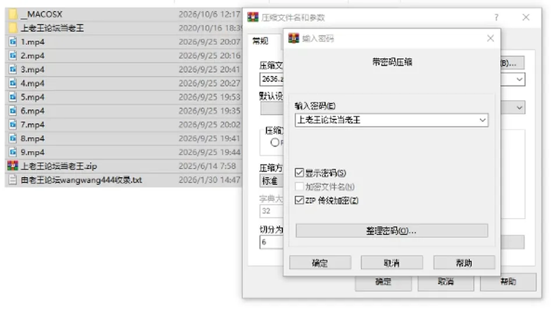This screenshot has width=559, height=324.
Task: Click WinRAR icon in 压缩文件名和参数 title bar
Action: pos(253,17)
